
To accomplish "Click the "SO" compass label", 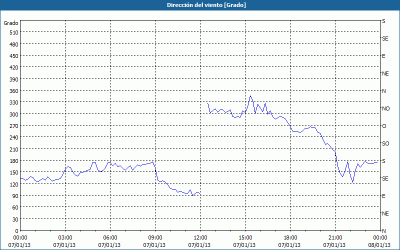I will click(x=385, y=144).
